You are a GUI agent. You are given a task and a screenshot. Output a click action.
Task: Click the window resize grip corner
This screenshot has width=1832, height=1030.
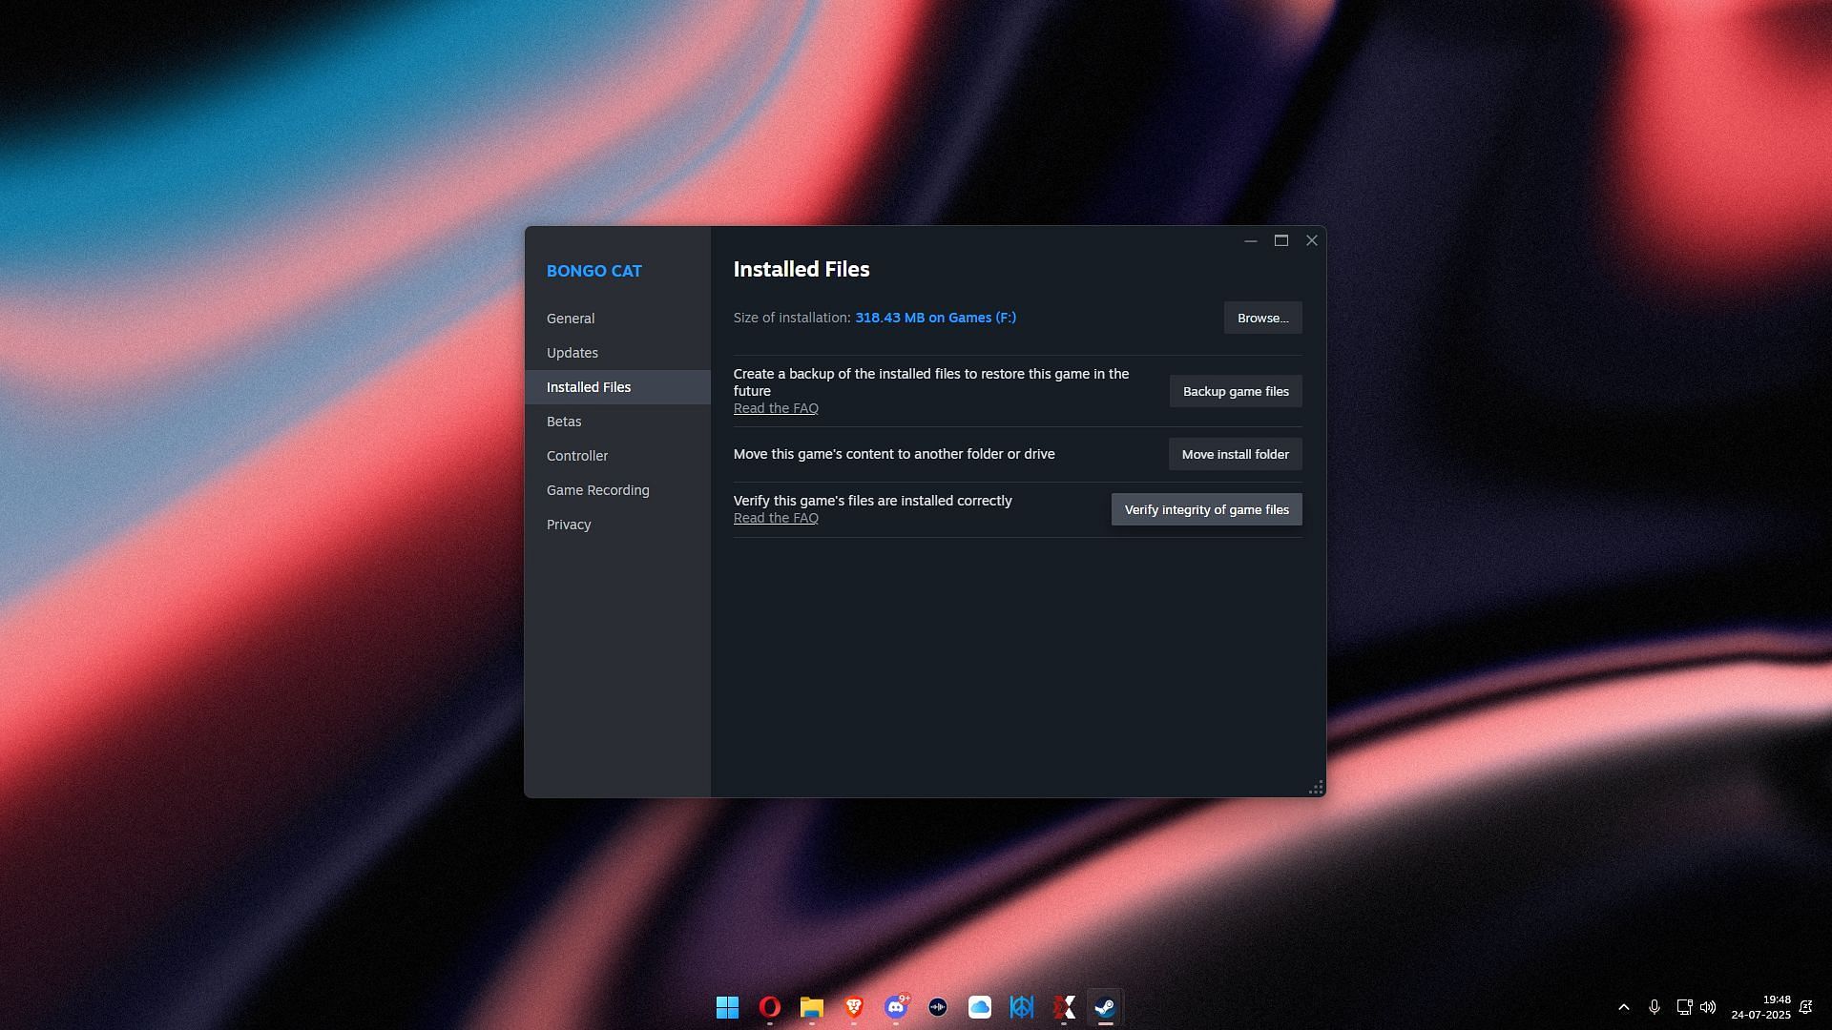coord(1316,787)
